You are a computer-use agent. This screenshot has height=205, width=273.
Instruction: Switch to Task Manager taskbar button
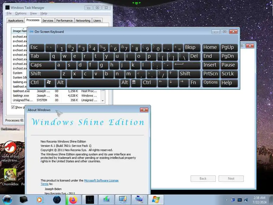click(x=90, y=200)
